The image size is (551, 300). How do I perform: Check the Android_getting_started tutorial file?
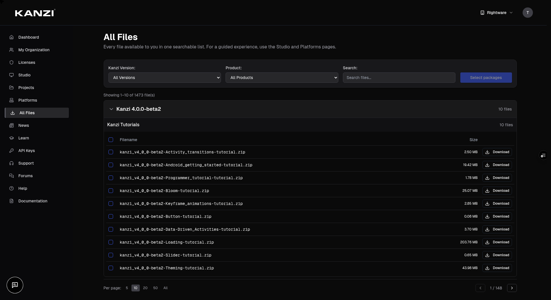[x=111, y=165]
